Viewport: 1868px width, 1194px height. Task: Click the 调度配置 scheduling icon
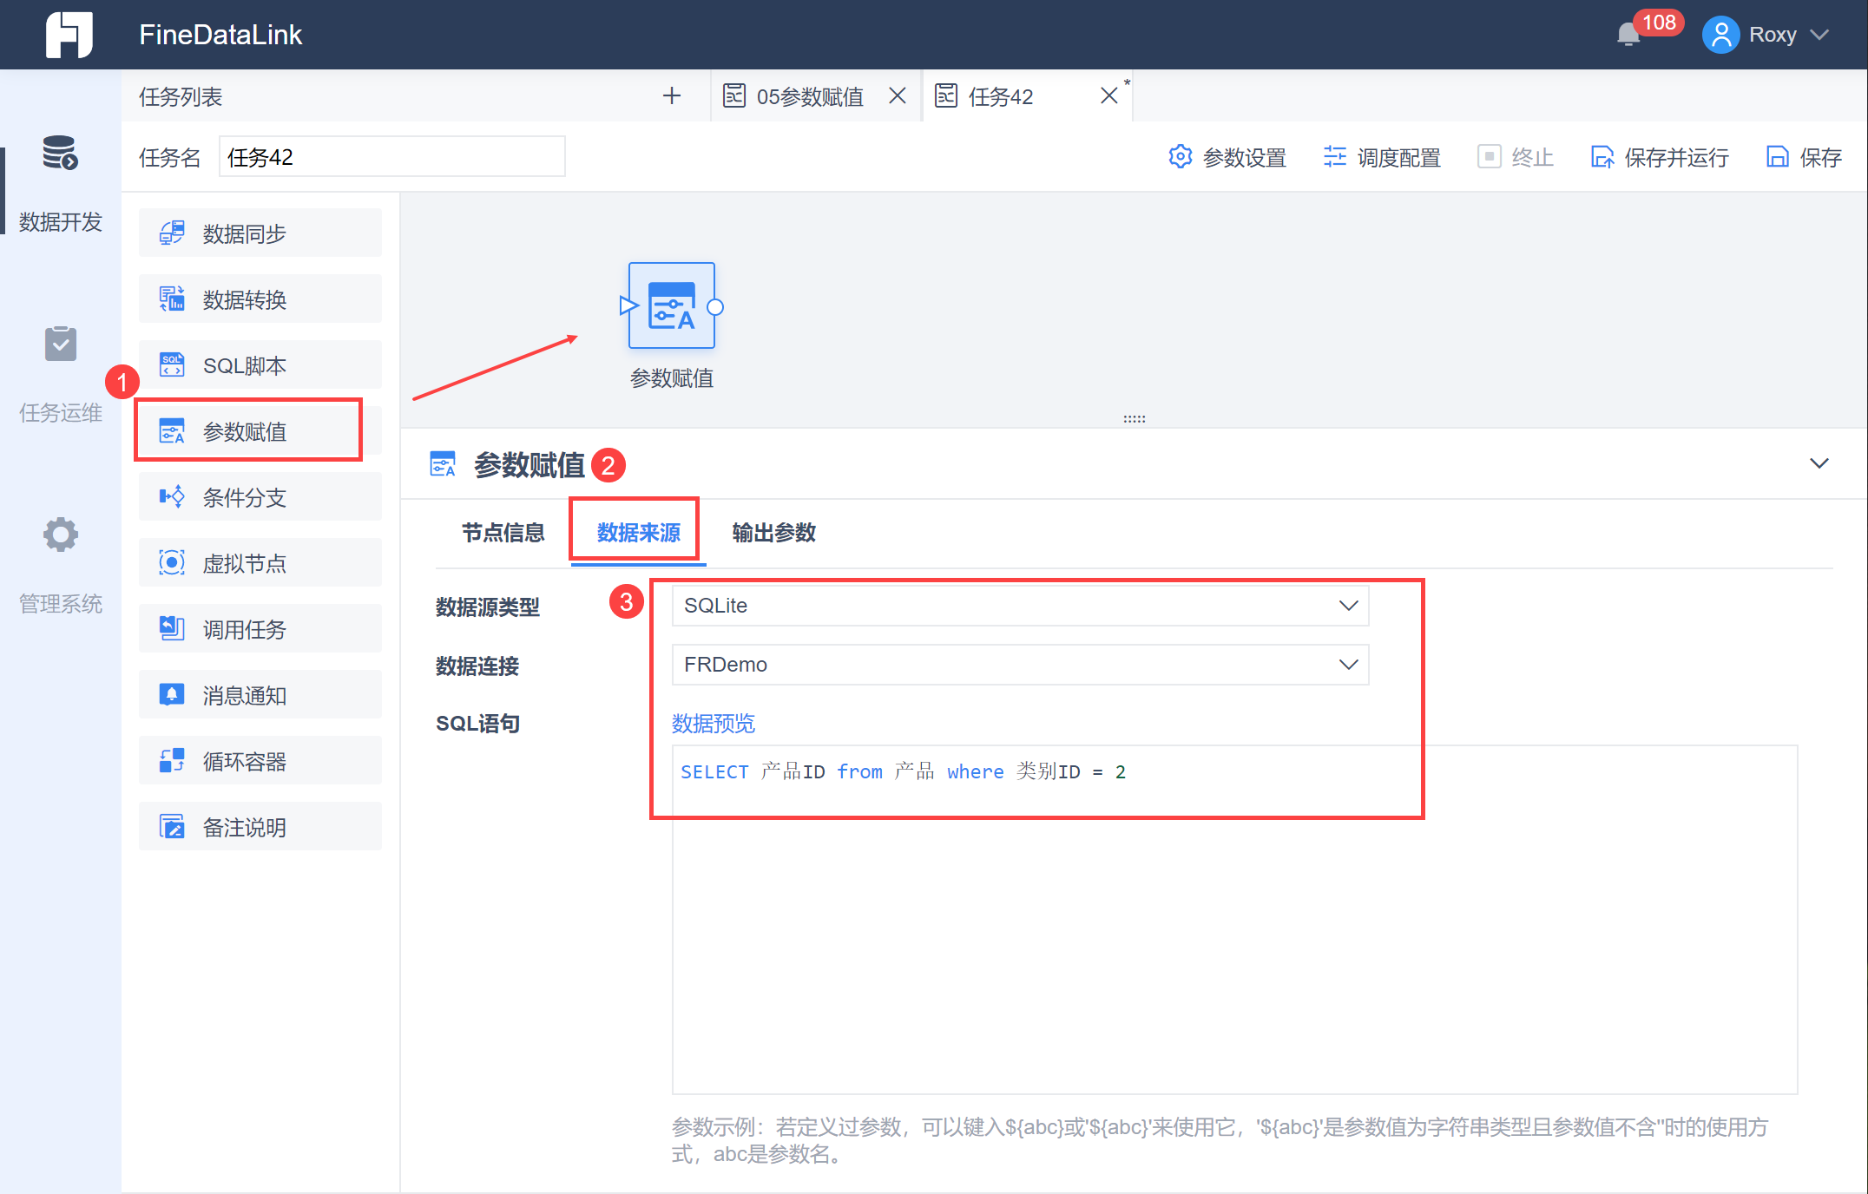1334,157
